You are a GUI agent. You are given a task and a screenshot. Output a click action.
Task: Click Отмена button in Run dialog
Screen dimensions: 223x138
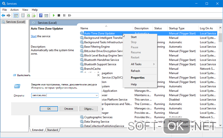[68, 109]
